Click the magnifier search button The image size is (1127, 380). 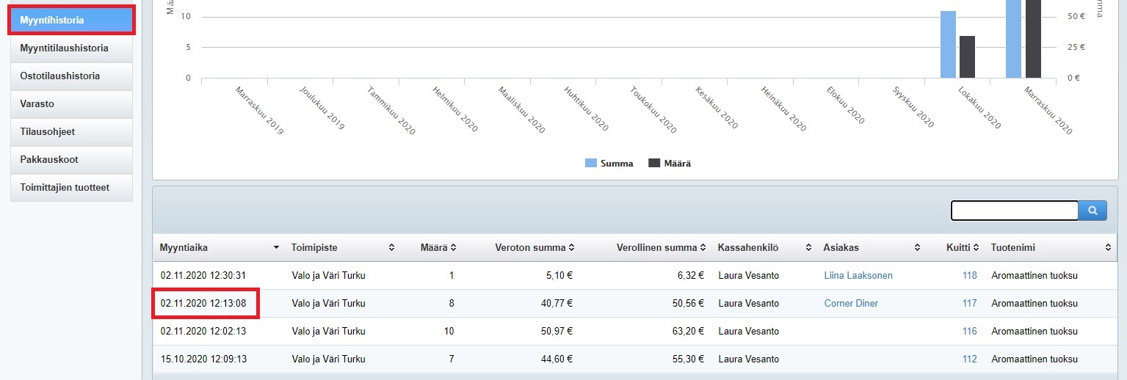(1092, 211)
